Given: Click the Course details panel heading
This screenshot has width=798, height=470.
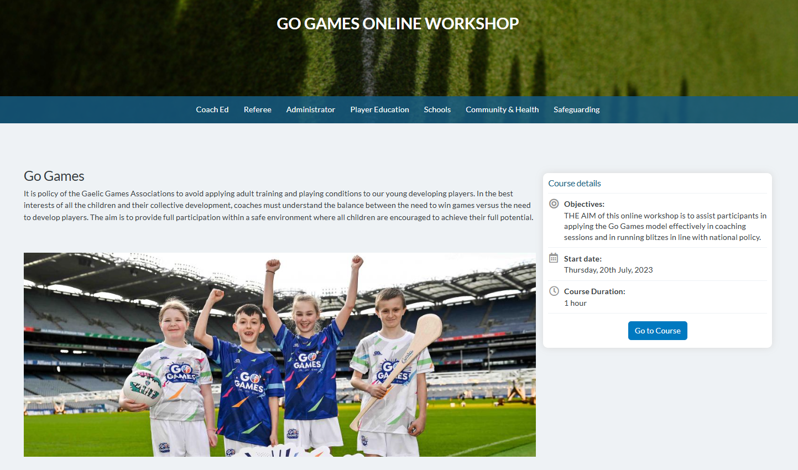Looking at the screenshot, I should click(x=574, y=184).
